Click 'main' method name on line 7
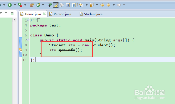The width and height of the screenshot is (175, 104). (89, 40)
